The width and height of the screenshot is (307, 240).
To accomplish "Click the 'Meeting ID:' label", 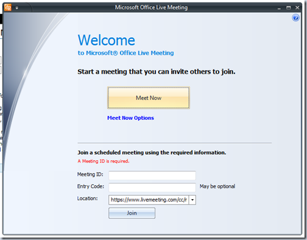I will (90, 174).
